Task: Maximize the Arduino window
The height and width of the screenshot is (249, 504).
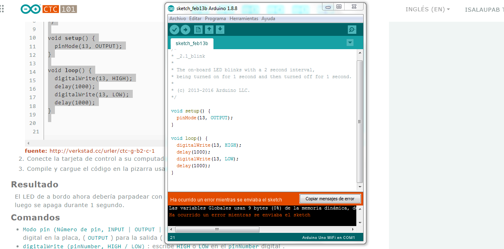Action: (x=339, y=6)
